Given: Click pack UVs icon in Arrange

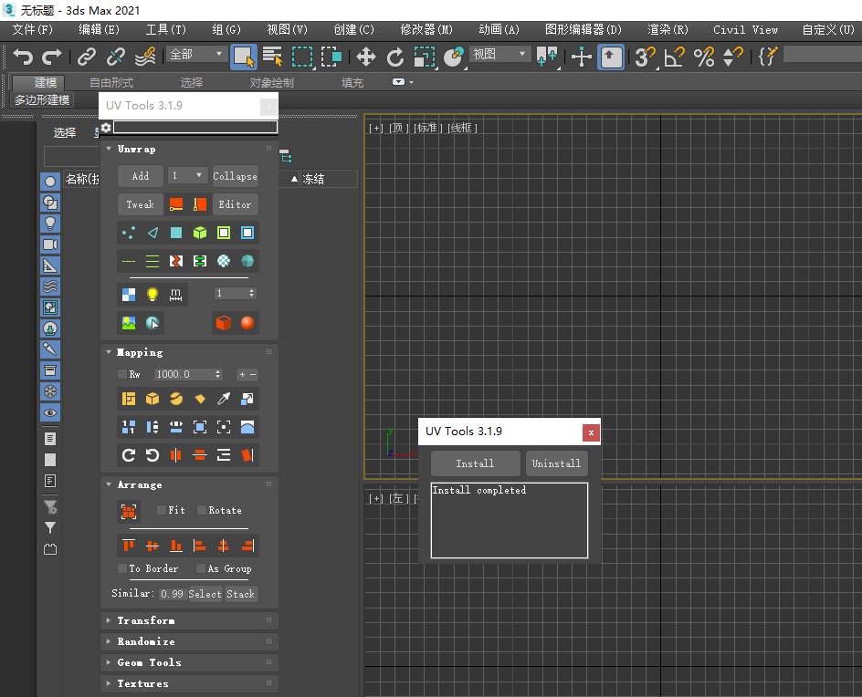Looking at the screenshot, I should click(x=129, y=512).
